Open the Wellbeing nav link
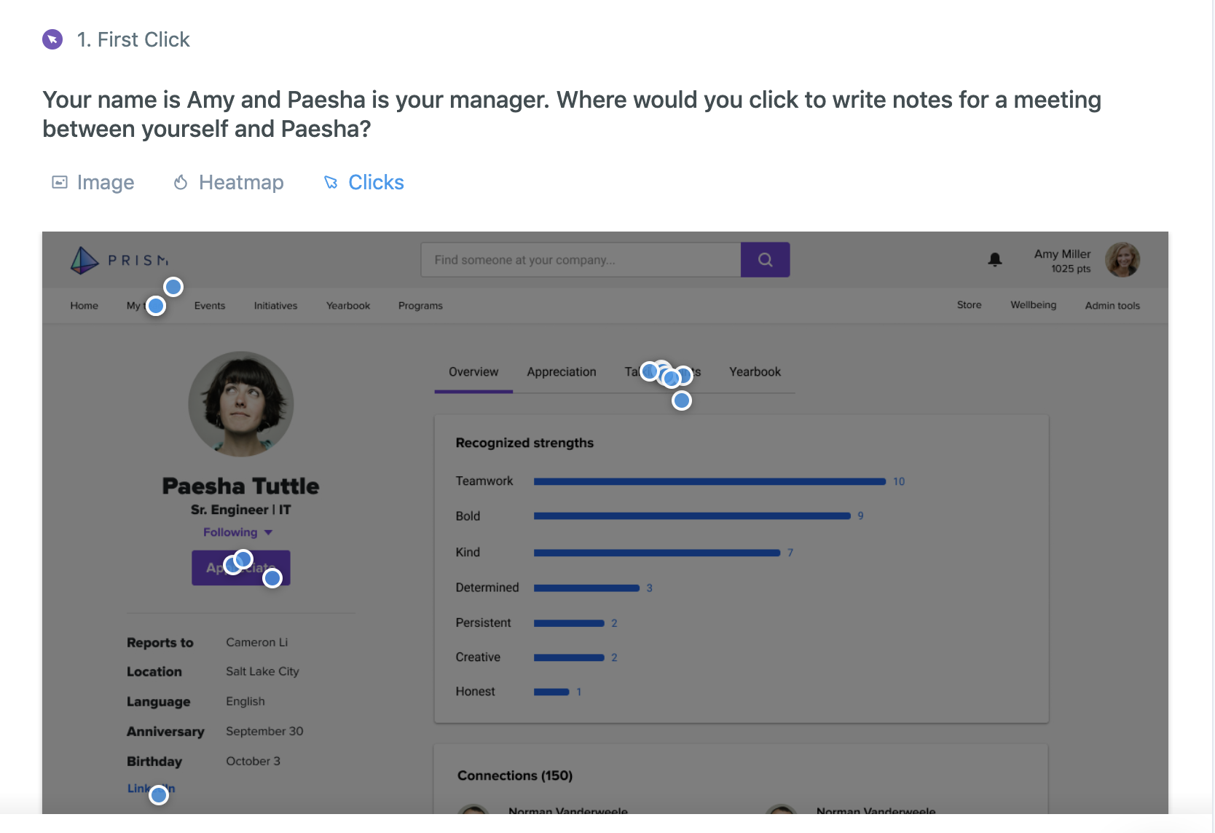Screen dimensions: 1215x833 pyautogui.click(x=1034, y=305)
